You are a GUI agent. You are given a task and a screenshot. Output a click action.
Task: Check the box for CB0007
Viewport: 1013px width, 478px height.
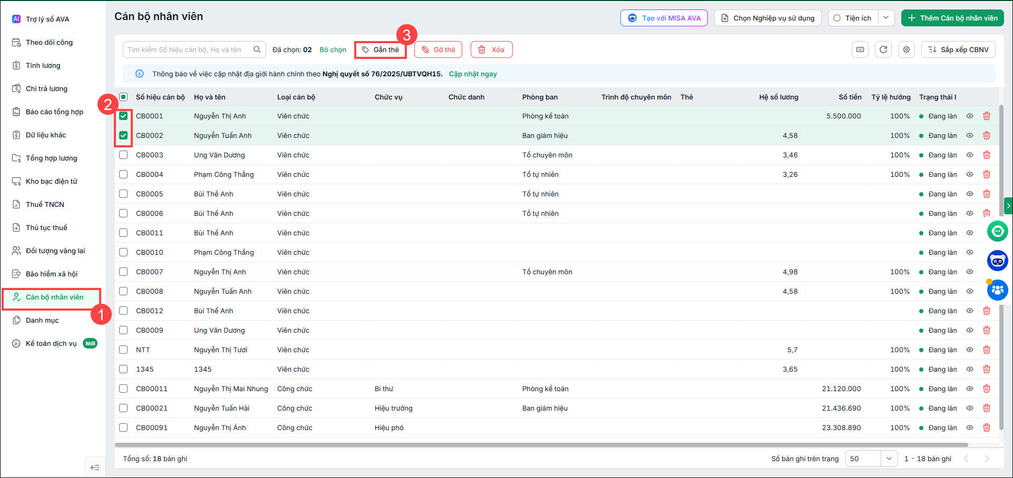tap(123, 272)
